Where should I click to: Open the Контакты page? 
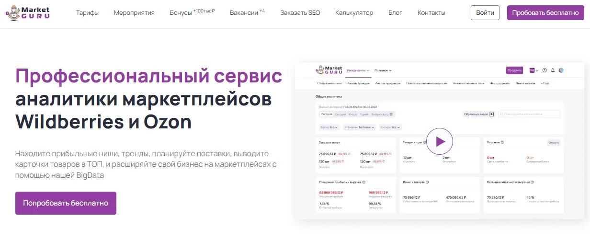431,13
